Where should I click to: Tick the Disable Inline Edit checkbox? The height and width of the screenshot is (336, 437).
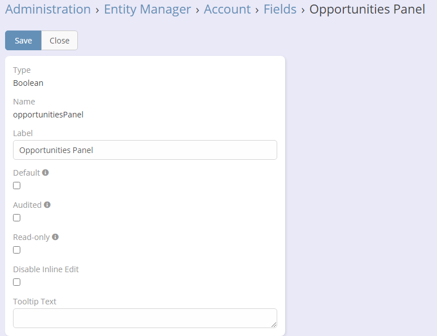coord(17,282)
